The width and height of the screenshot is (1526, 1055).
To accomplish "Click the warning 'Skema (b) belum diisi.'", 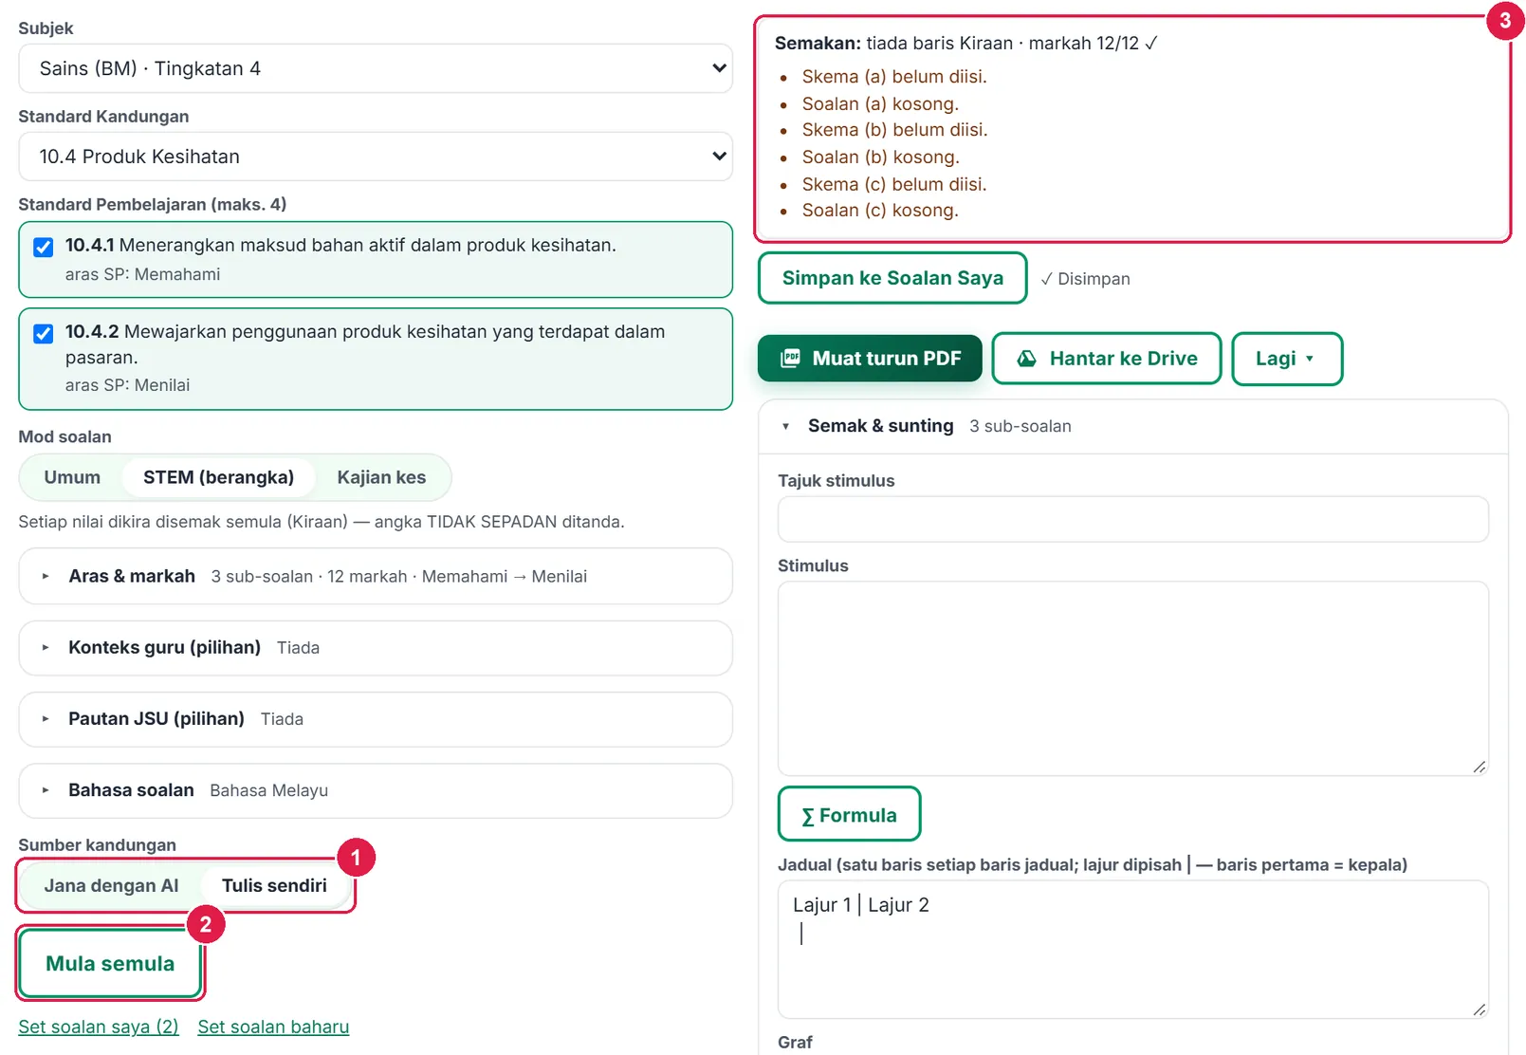I will tap(894, 130).
